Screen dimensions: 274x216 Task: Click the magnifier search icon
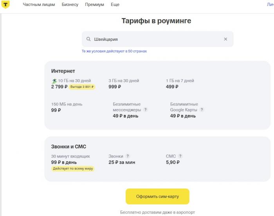pos(88,39)
